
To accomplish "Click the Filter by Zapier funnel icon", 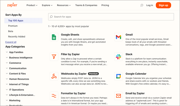I will point(54,57).
